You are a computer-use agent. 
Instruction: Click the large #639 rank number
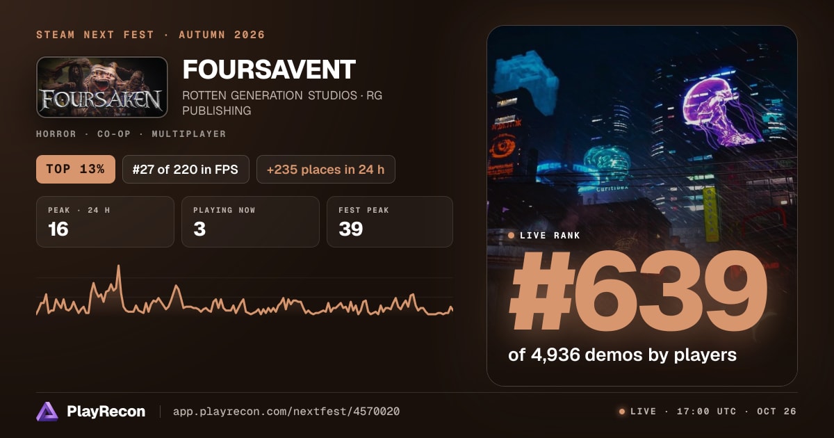coord(638,292)
